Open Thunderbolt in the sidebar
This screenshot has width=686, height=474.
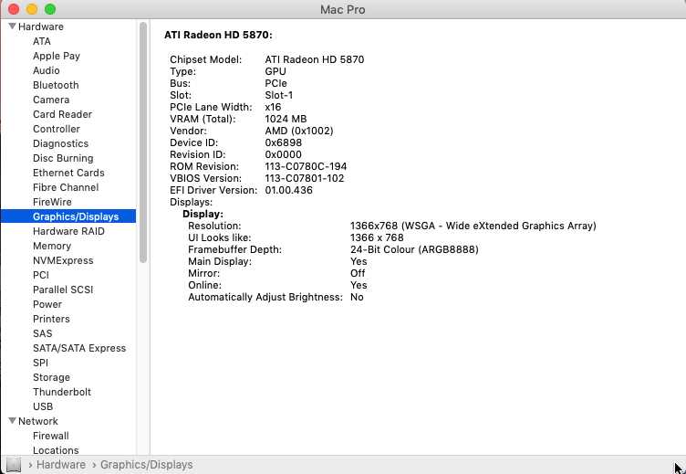click(x=62, y=392)
